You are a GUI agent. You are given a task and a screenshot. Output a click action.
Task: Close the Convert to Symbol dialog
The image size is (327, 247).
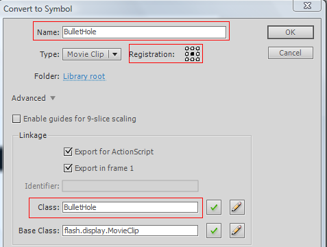tap(307, 5)
